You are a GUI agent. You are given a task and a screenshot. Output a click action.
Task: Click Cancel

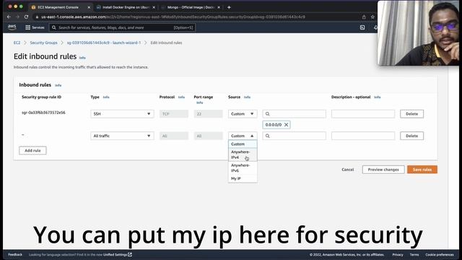[348, 170]
